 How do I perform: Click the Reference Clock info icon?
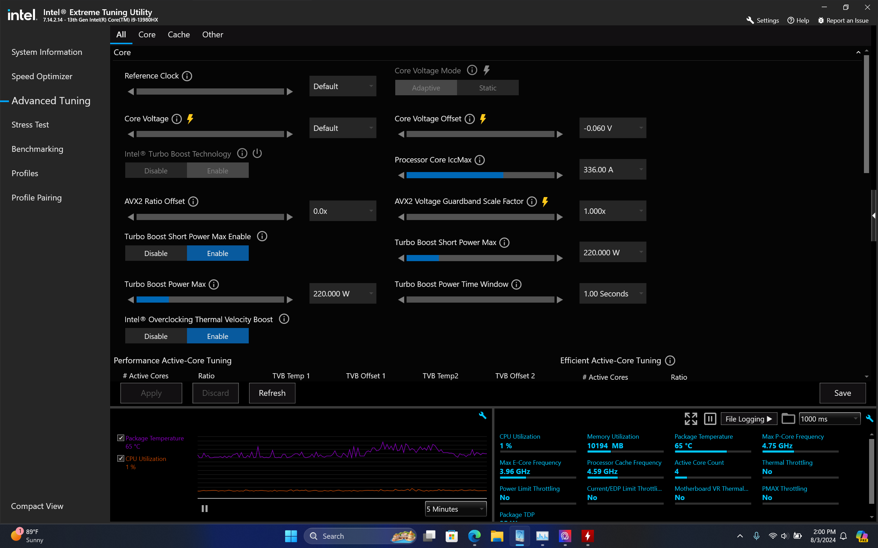(x=187, y=76)
